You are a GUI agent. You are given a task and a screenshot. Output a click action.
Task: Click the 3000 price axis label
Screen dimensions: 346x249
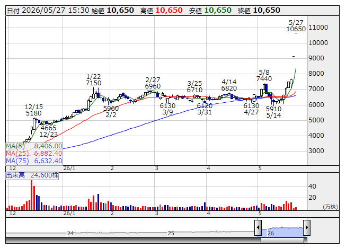(316, 151)
